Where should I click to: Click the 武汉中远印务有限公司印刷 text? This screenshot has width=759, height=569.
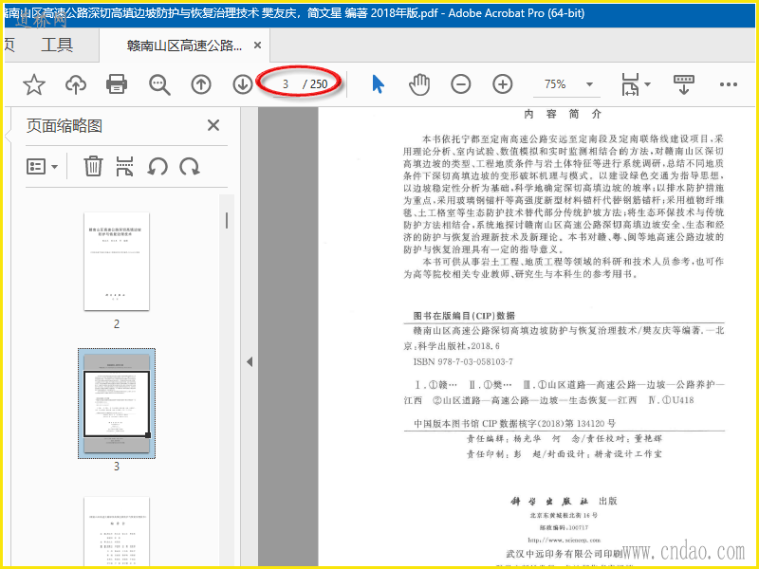click(x=565, y=554)
